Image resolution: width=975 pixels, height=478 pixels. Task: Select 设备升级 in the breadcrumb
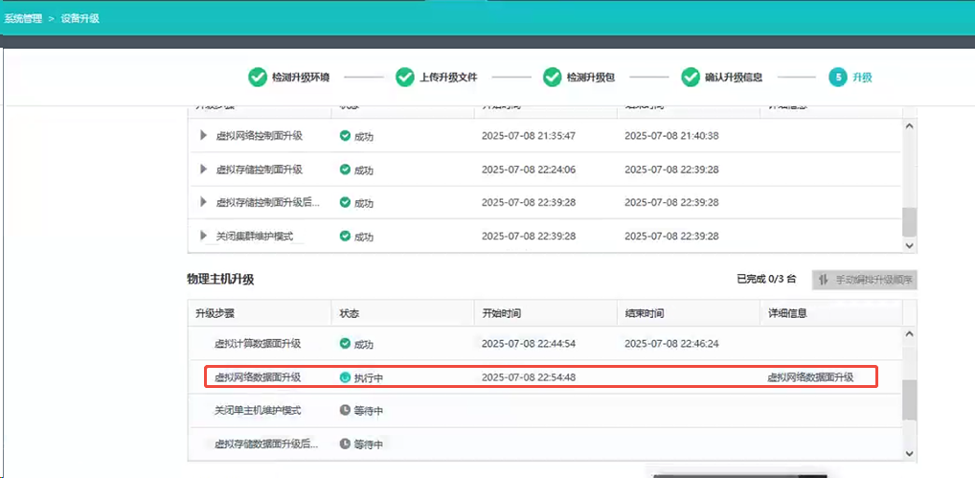point(79,18)
